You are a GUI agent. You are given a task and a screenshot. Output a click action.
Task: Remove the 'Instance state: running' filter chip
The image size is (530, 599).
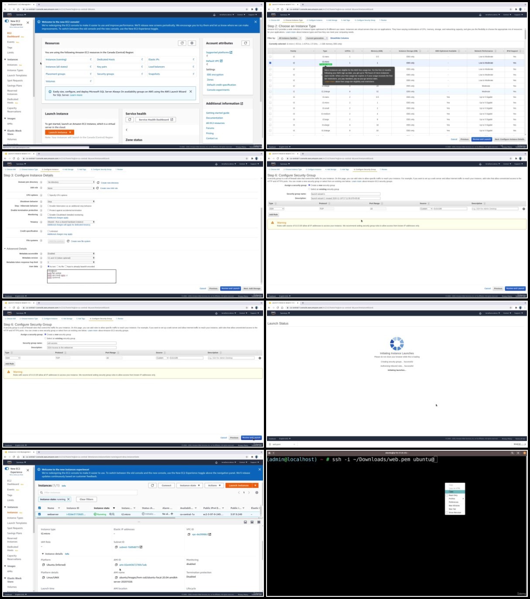point(68,499)
